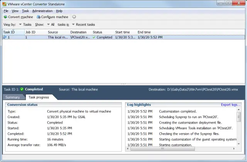Screen dimensions: 247x162
Task: Click the green check icon beside Task ID 1
Action: [22, 89]
